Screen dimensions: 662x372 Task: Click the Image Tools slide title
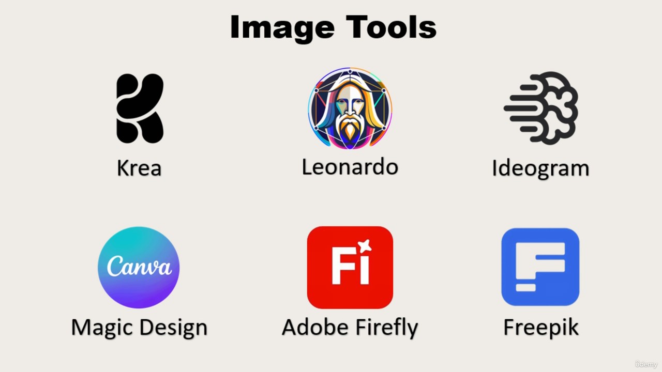tap(334, 27)
